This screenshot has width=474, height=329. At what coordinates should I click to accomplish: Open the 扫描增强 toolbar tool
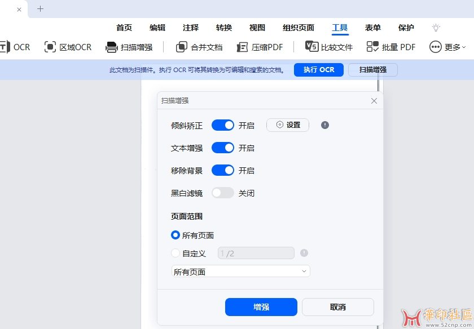point(112,47)
